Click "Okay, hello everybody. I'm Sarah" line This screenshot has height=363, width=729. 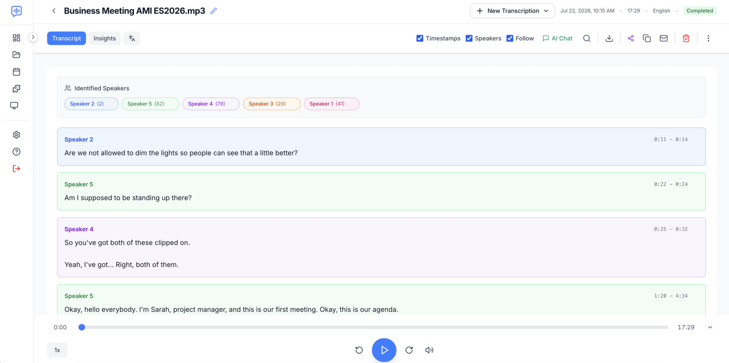[x=231, y=310]
